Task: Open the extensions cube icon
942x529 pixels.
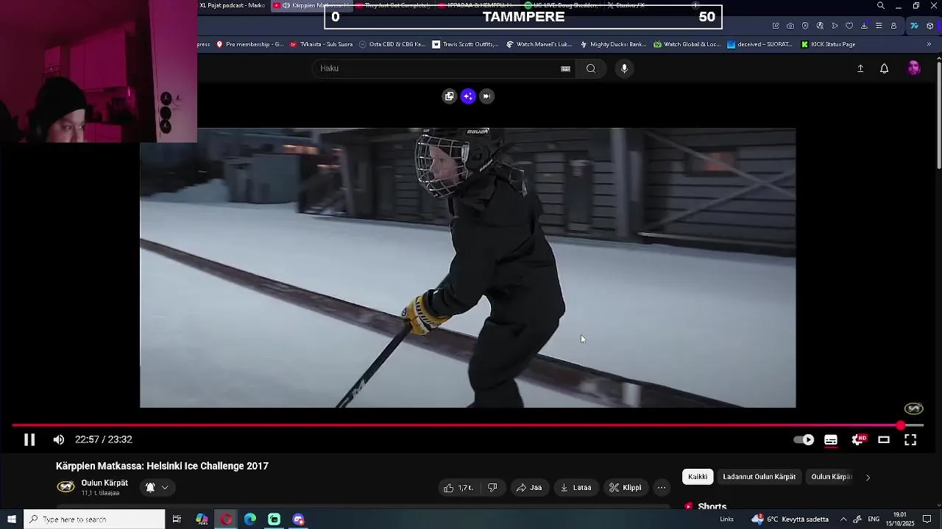Action: 929,26
